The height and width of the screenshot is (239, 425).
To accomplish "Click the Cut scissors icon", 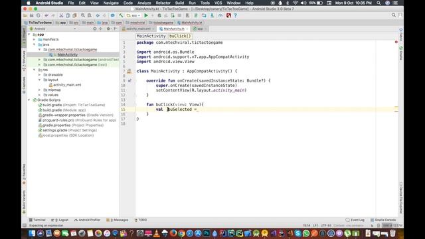I will (61, 15).
